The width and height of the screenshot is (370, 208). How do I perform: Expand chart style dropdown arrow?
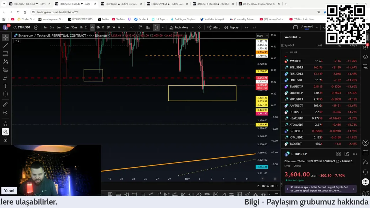[163, 27]
